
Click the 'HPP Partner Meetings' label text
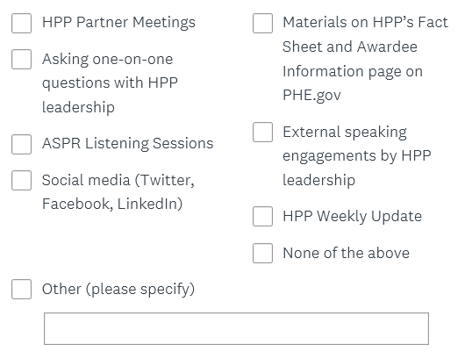click(118, 23)
